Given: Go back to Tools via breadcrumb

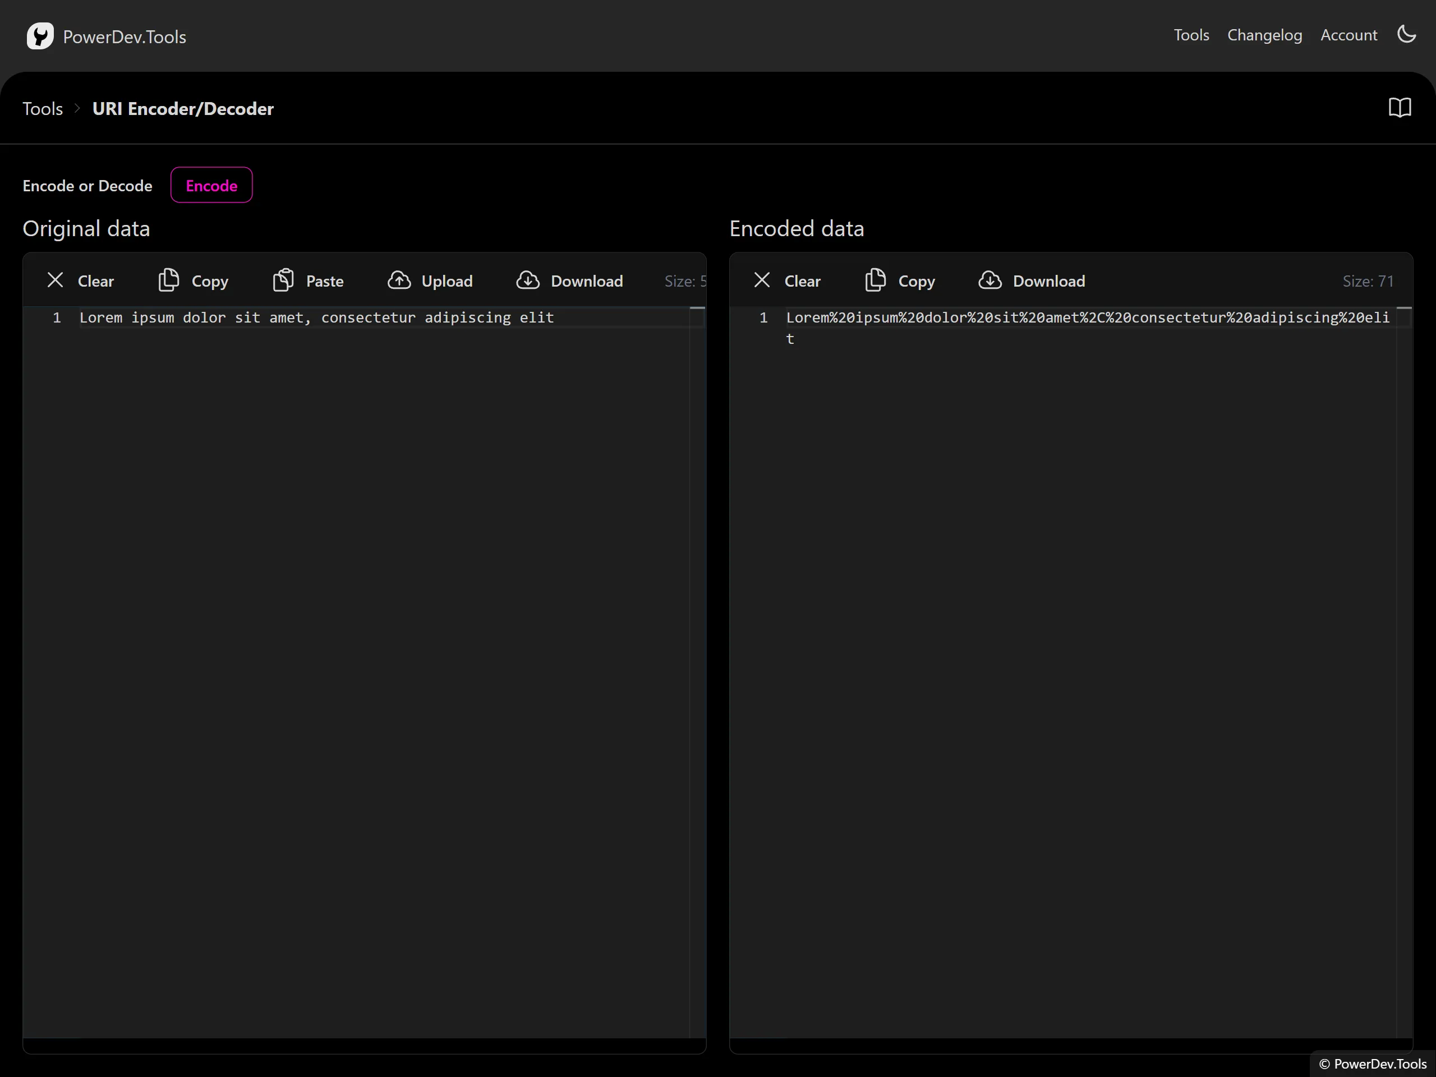Looking at the screenshot, I should [43, 108].
